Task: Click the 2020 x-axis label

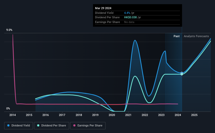Action: pos(112,115)
